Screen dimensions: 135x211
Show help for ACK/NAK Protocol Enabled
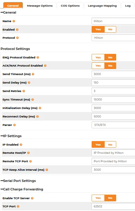click(45, 66)
